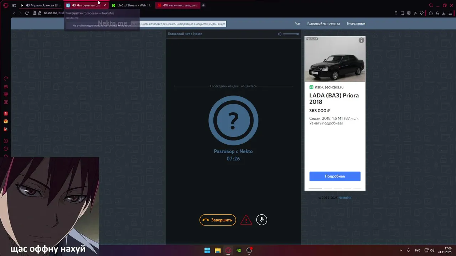This screenshot has height=256, width=456.
Task: Toggle the microphone mute button
Action: tap(261, 220)
